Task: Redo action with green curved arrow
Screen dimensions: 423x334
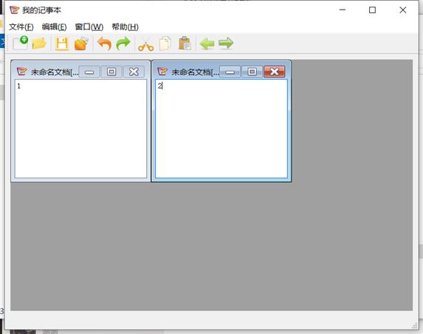Action: point(123,44)
